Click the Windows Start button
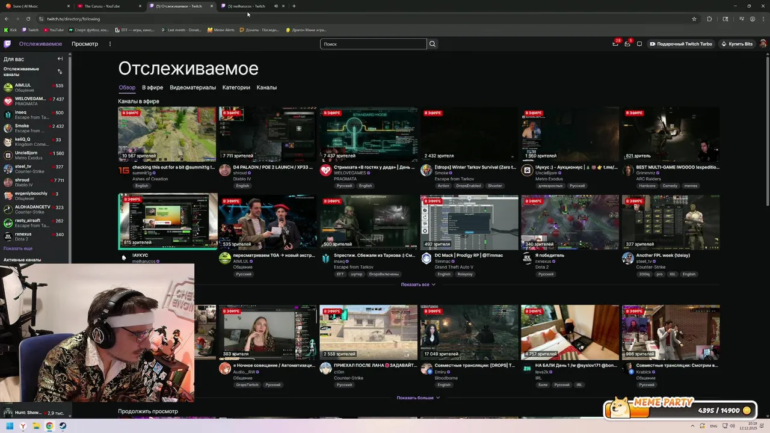770x433 pixels. pyautogui.click(x=10, y=426)
